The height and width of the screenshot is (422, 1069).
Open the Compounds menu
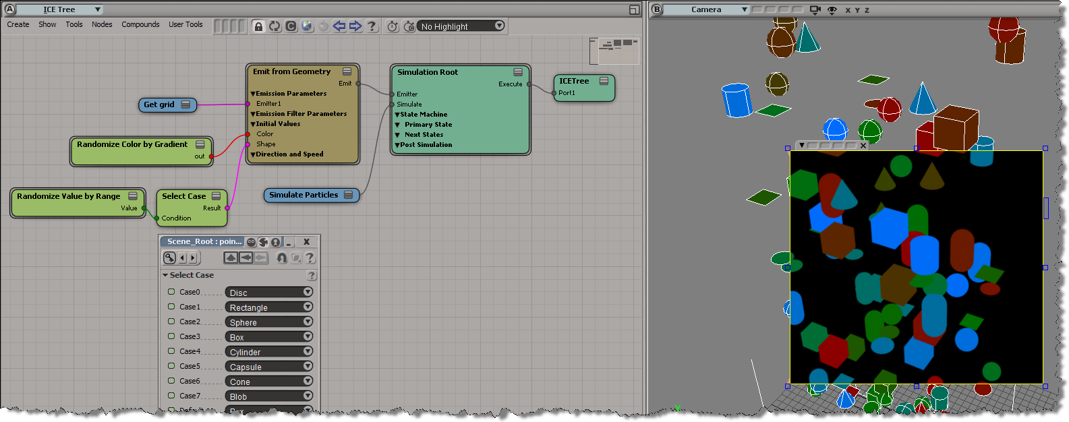tap(140, 24)
